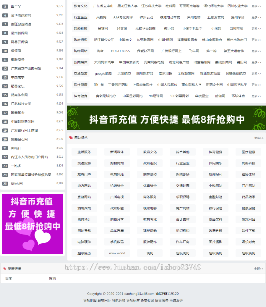Open footer link 最新网址
Viewport: 266px width, 307px height.
point(104,300)
